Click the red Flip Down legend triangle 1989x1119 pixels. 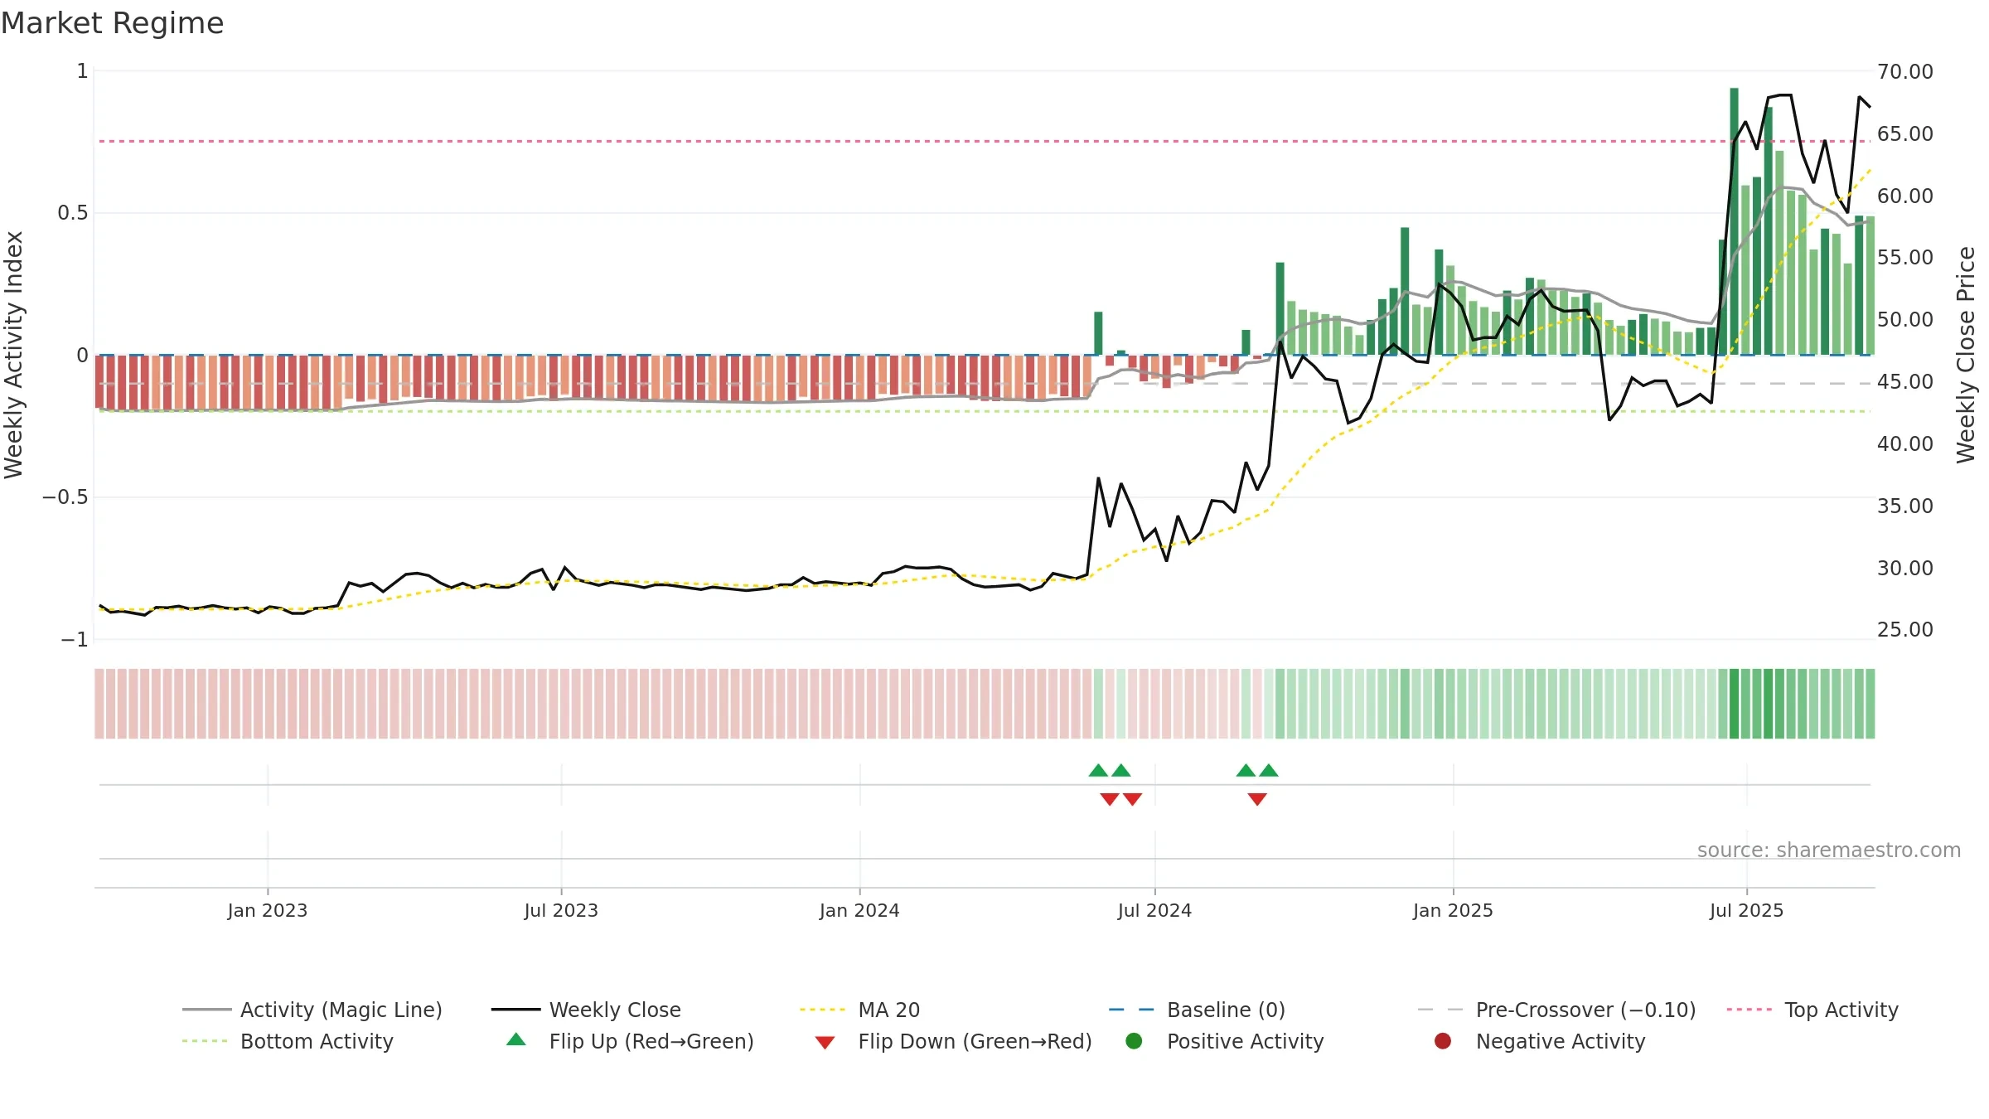pos(825,1043)
